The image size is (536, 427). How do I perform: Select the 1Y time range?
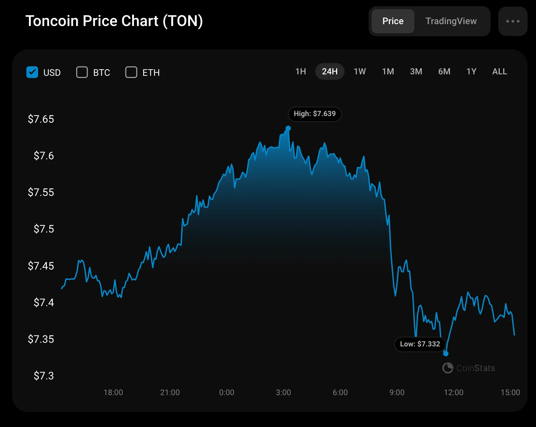(x=471, y=71)
